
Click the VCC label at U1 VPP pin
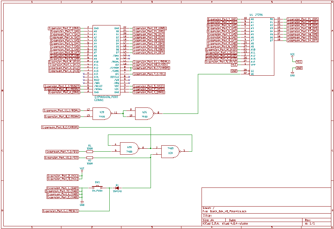coord(234,65)
